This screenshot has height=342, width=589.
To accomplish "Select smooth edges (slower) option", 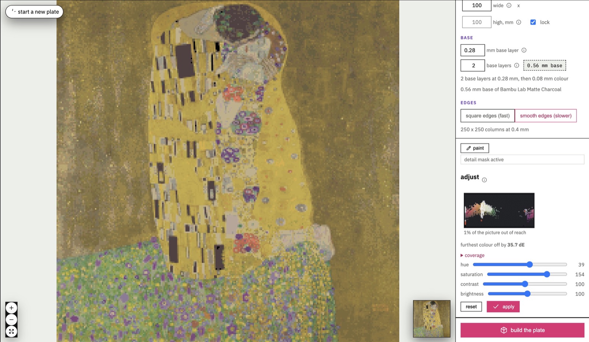I will (546, 116).
